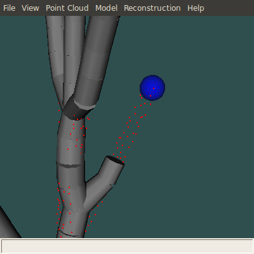The image size is (254, 254).
Task: Open the View menu
Action: [30, 8]
